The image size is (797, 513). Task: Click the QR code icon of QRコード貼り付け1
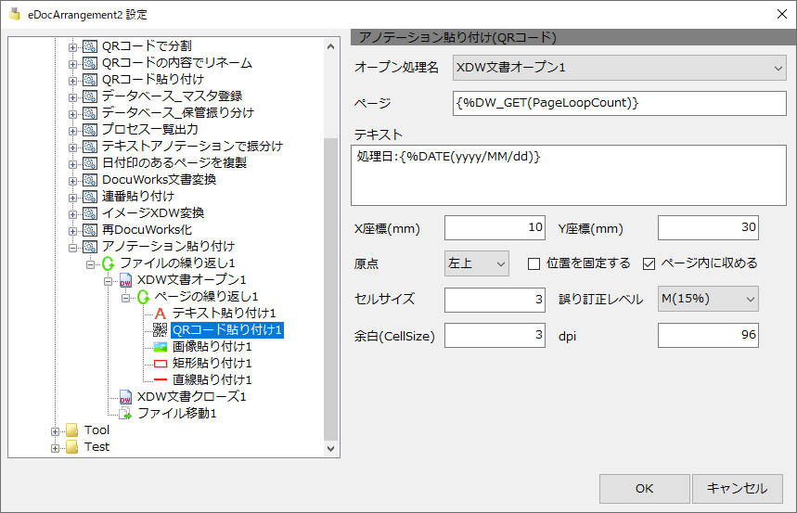coord(161,330)
